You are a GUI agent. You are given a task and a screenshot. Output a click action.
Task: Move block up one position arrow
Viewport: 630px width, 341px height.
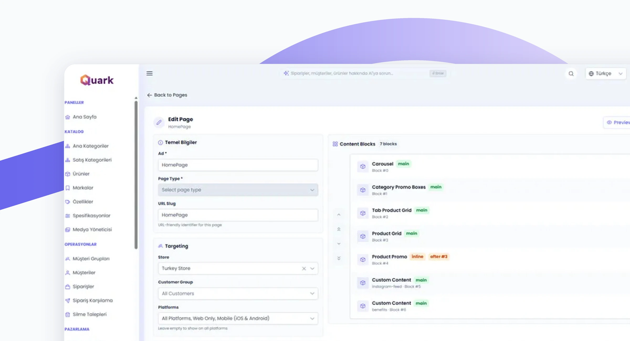339,215
